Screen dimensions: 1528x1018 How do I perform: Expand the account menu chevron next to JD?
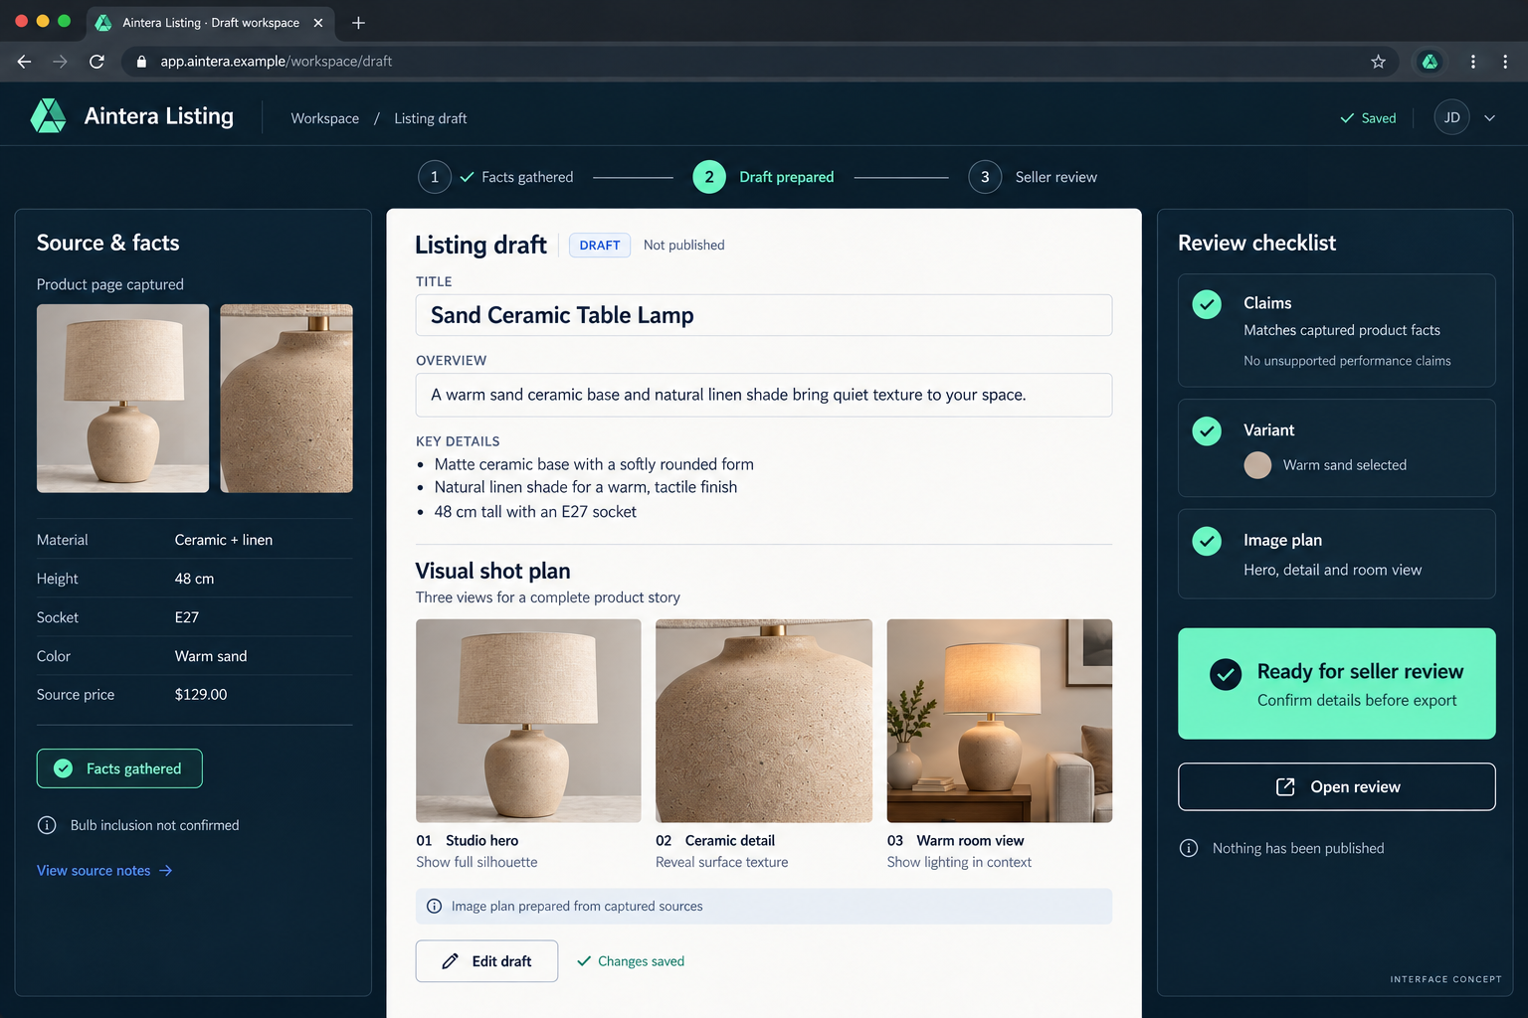point(1490,117)
